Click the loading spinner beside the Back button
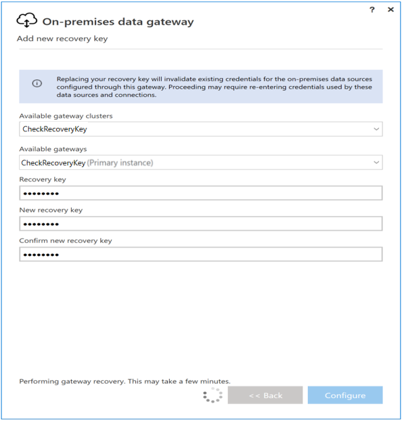Screen dimensions: 402x421 click(x=213, y=395)
